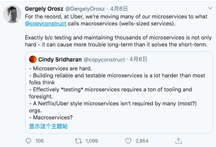Viewport: 216px width, 147px height.
Task: Open tweet timestamp 4月6日 of Gergely
Action: click(x=119, y=9)
